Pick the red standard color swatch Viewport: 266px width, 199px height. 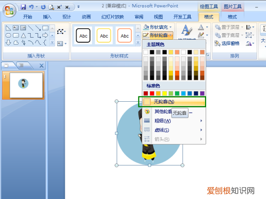152,93
